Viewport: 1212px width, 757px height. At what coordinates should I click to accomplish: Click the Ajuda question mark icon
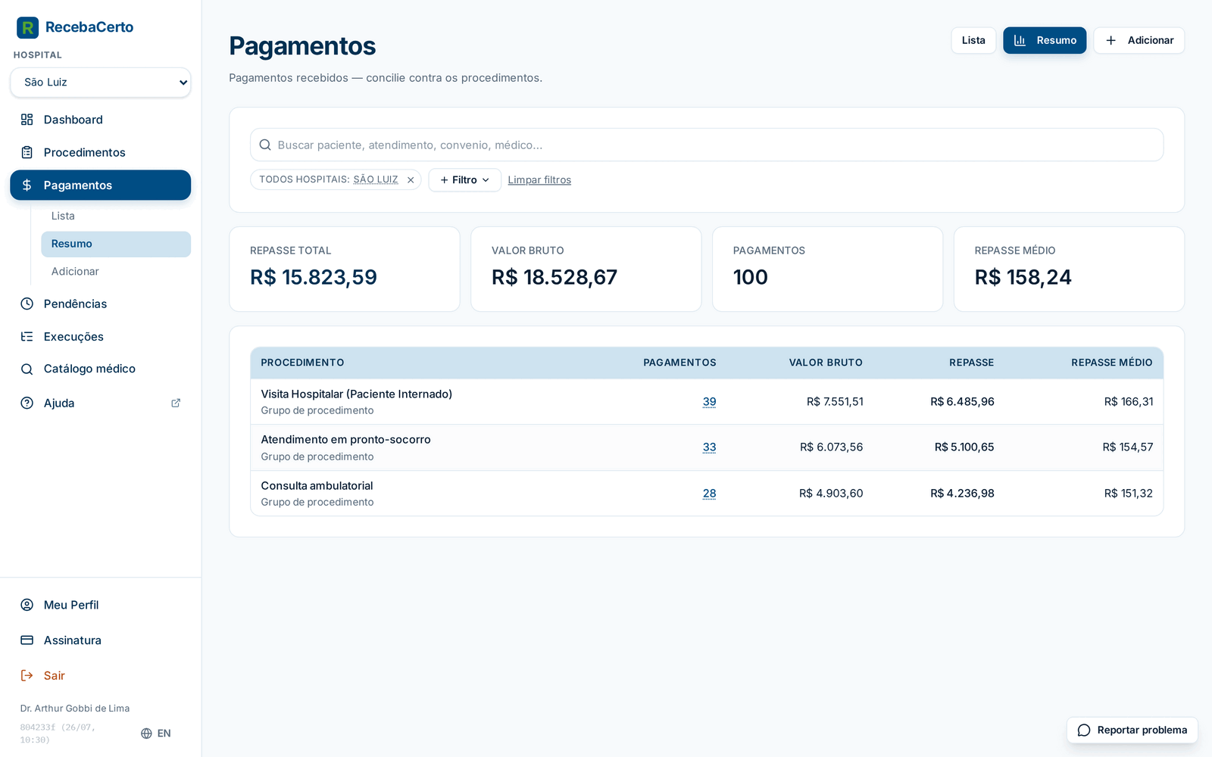[27, 403]
